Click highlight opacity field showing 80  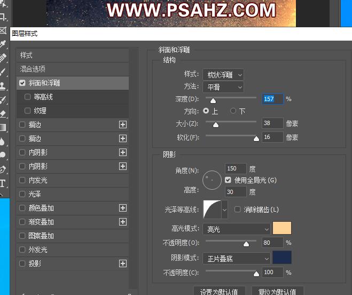(x=272, y=243)
